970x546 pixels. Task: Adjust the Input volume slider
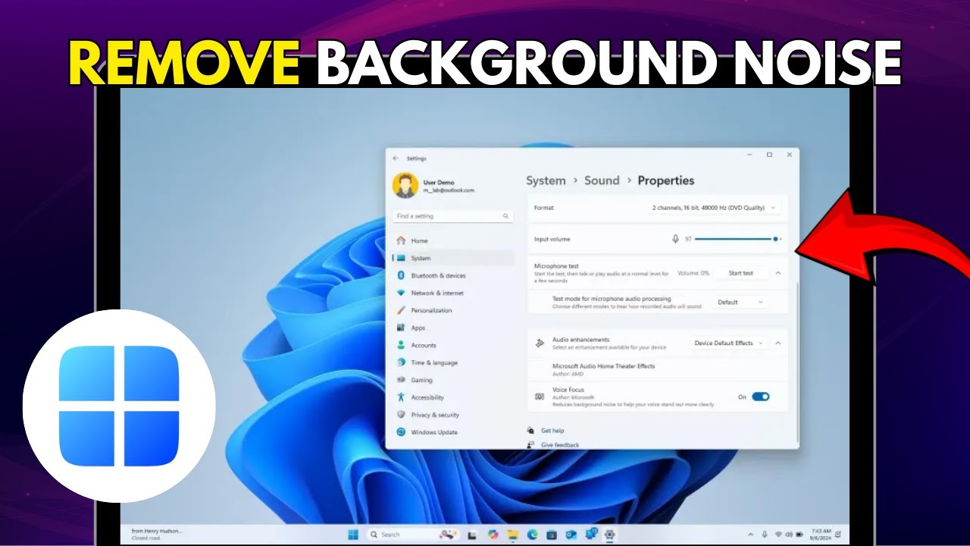[x=737, y=239]
